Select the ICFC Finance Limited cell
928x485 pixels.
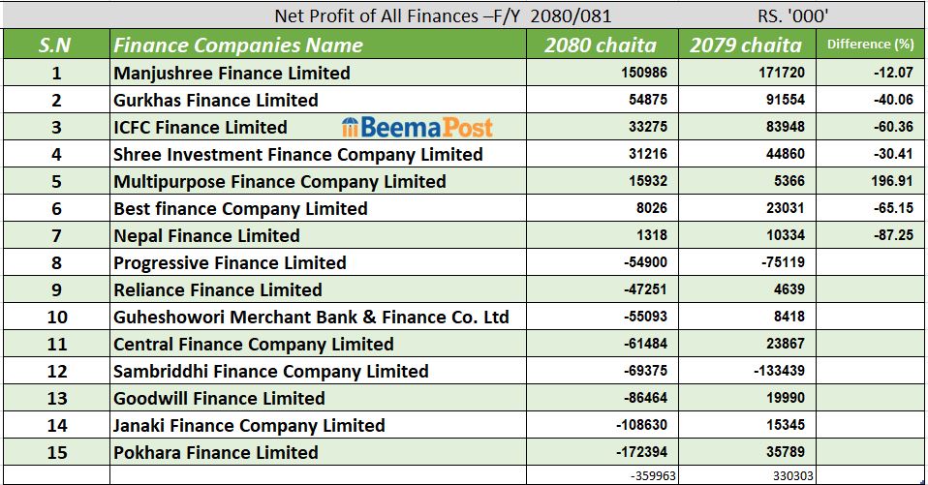coord(201,127)
